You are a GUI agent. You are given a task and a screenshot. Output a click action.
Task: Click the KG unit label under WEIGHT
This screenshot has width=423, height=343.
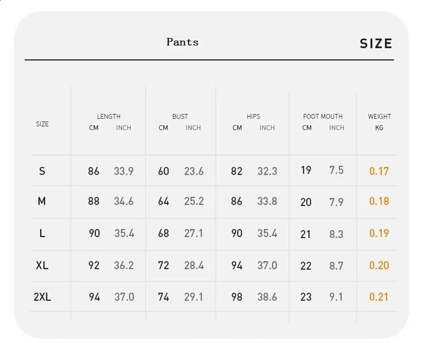click(x=379, y=128)
